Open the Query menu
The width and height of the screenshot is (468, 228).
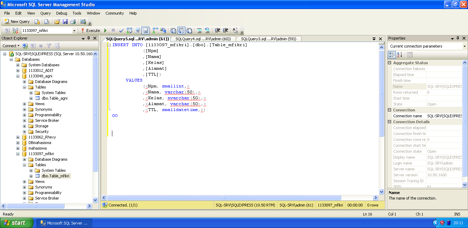point(45,13)
